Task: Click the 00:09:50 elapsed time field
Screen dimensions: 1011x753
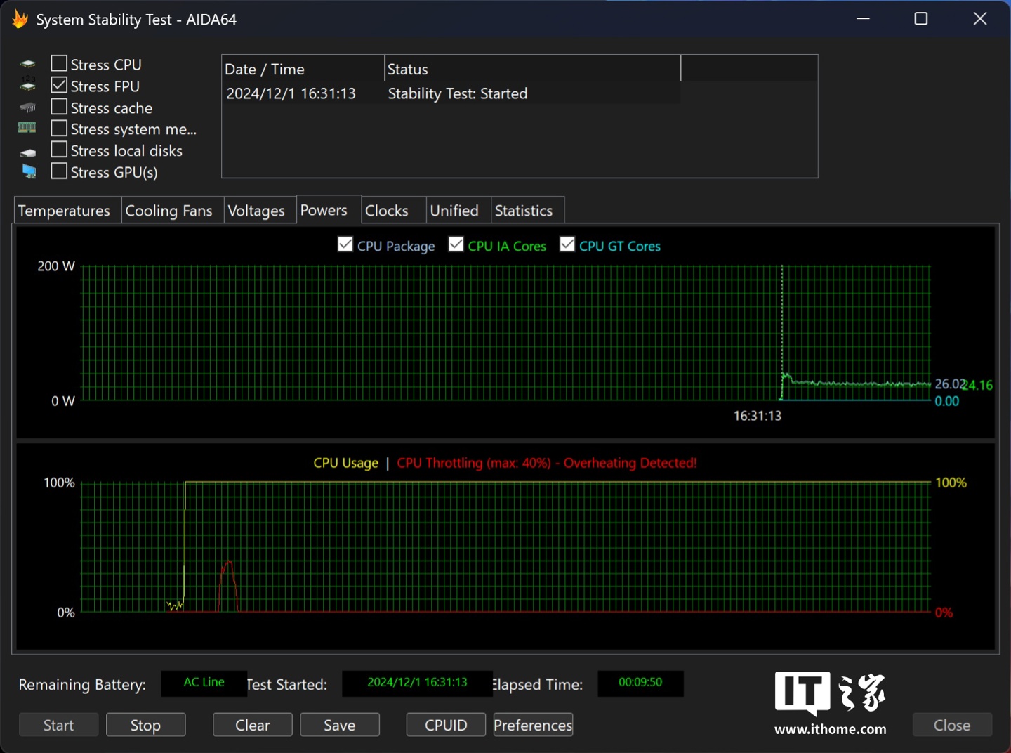Action: (640, 683)
